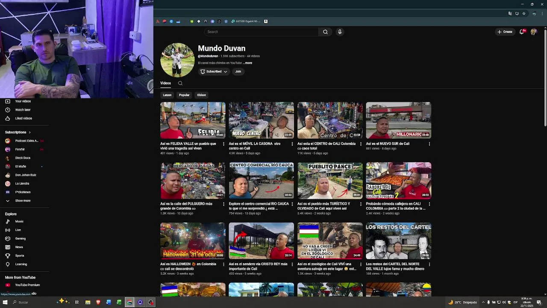
Task: Open options menu for cómoda callejera video
Action: 429,204
